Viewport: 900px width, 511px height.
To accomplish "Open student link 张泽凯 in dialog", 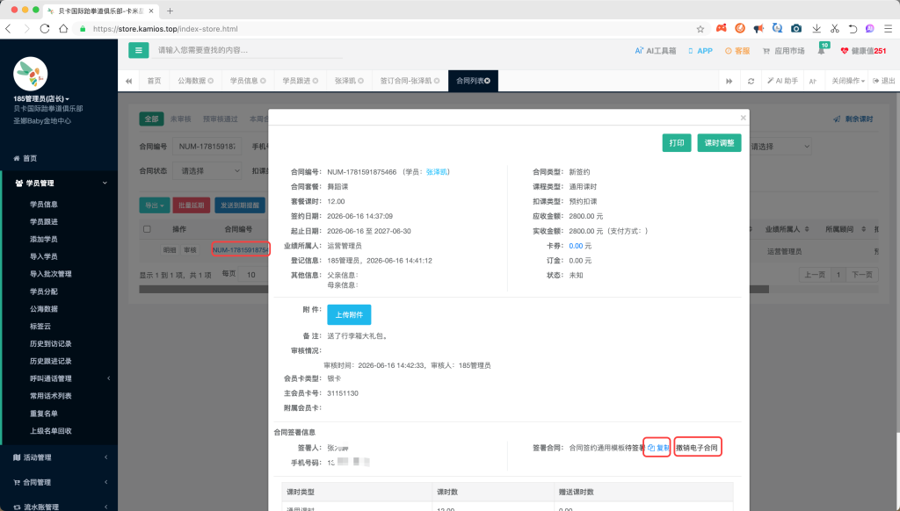I will [437, 172].
